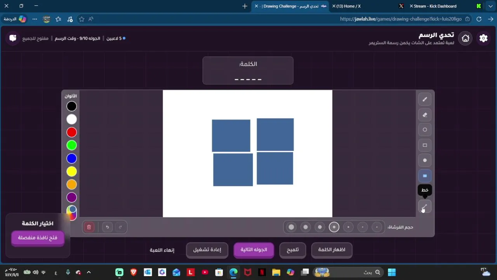497x280 pixels.
Task: Refresh the browser page
Action: point(479,19)
